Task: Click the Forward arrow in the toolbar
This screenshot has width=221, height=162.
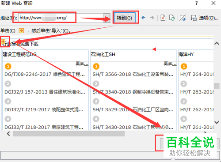Action: coord(152,18)
